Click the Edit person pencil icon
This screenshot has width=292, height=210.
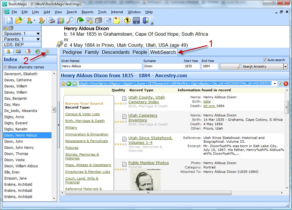(x=42, y=20)
